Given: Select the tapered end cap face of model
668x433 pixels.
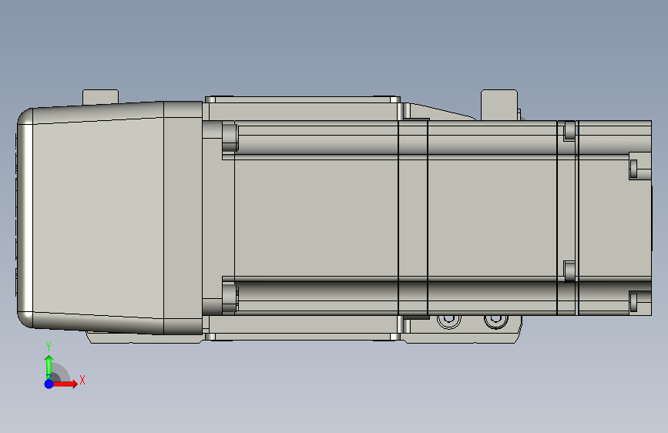Looking at the screenshot, I should coord(98,218).
